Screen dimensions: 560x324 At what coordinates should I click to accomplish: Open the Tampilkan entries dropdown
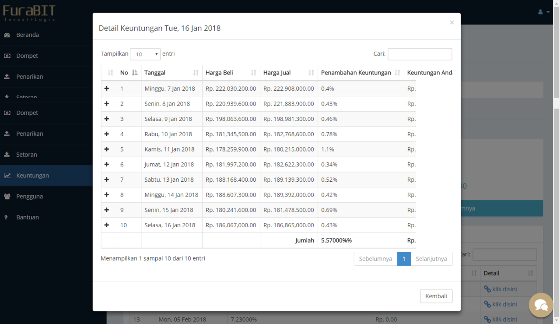point(145,54)
